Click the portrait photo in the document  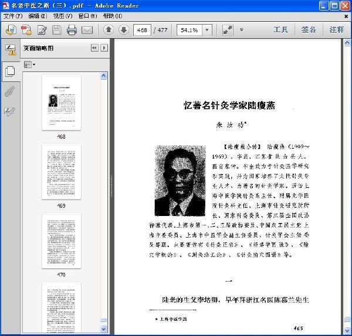pyautogui.click(x=180, y=180)
